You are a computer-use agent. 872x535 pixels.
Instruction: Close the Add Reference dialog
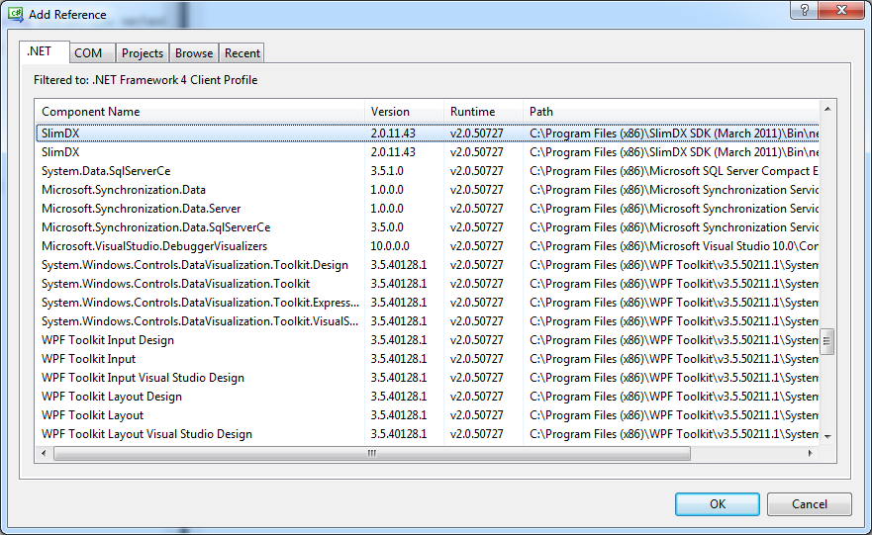841,10
